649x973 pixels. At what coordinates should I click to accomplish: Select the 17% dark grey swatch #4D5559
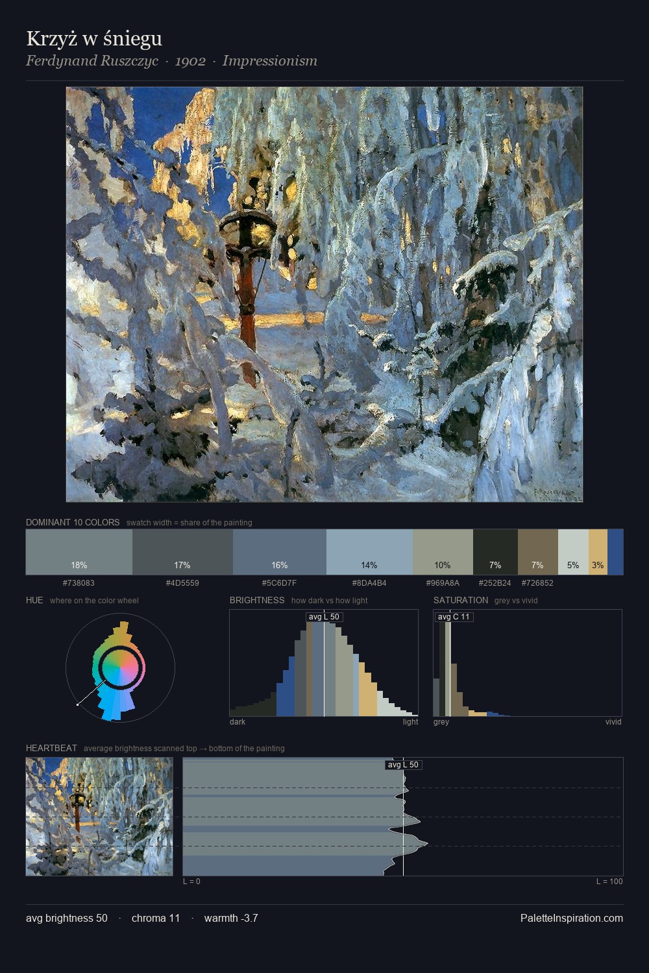coord(182,552)
